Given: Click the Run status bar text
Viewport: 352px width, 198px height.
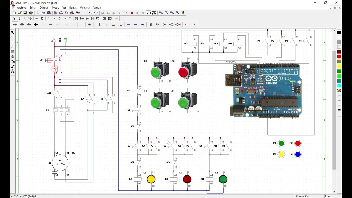Looking at the screenshot, I should coord(327,196).
